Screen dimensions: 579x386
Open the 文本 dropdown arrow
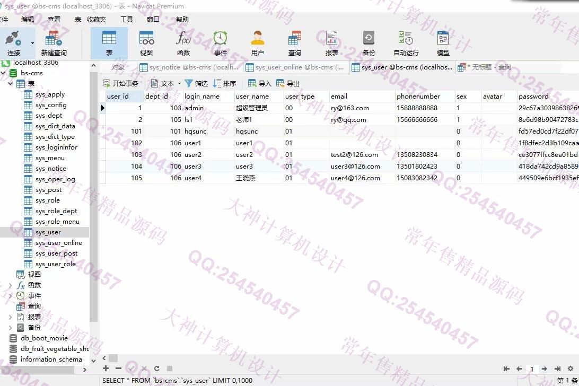[179, 83]
